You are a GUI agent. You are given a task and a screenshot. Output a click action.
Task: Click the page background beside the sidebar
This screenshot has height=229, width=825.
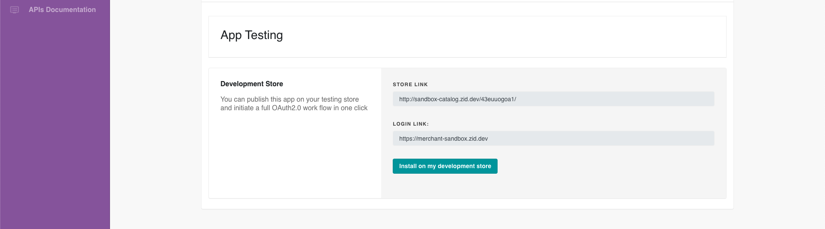[x=156, y=116]
